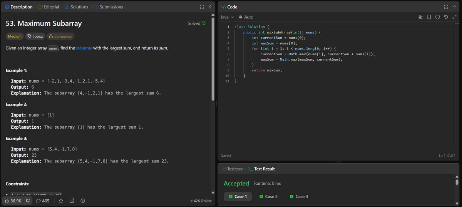Select the Case 1 result button
Screen dimensions: 462x207
click(x=238, y=196)
